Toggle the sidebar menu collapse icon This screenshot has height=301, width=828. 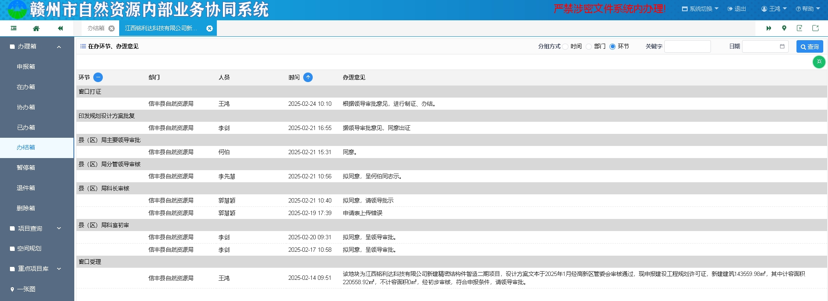coord(14,29)
